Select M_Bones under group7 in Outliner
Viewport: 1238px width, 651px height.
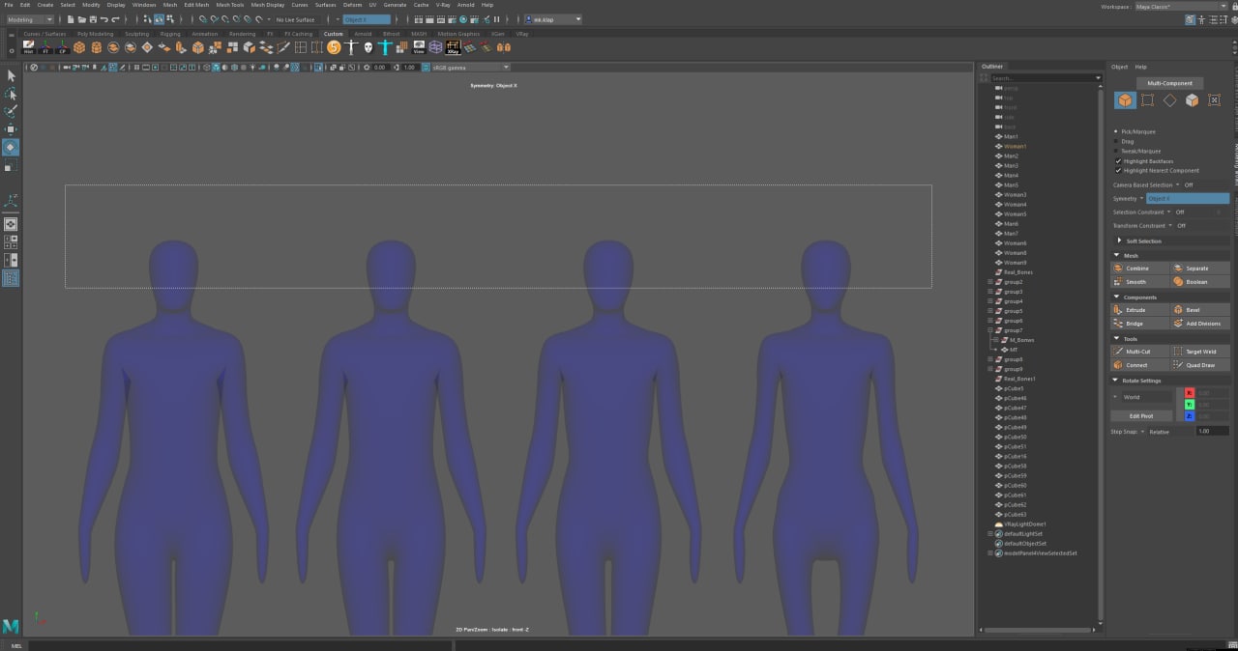click(1021, 340)
